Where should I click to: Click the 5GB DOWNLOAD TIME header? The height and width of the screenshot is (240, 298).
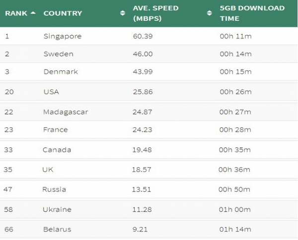[252, 13]
